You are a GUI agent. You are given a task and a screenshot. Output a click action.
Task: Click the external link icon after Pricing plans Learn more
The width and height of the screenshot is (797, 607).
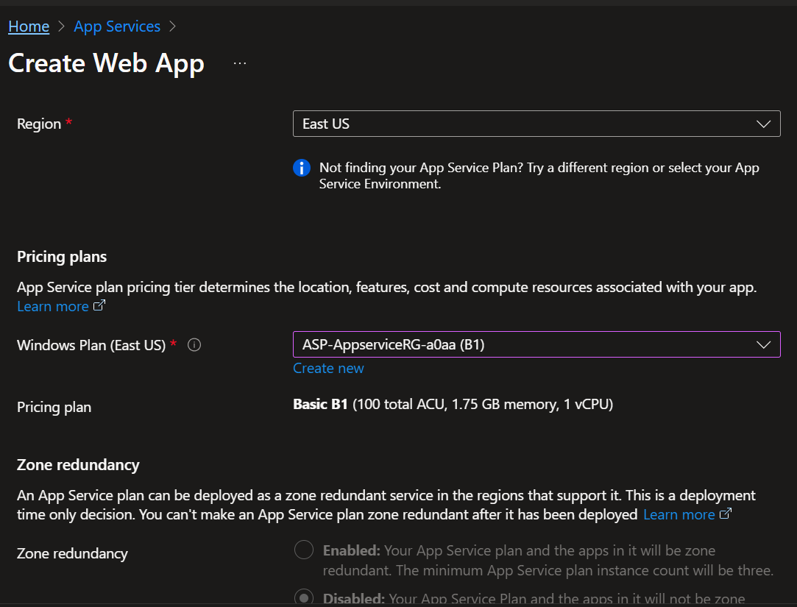99,305
